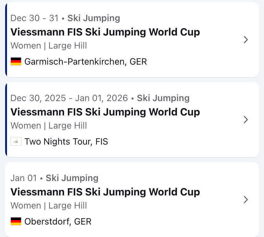264x237 pixels.
Task: Open the World Cup title in Oberstdorf card
Action: pyautogui.click(x=105, y=192)
